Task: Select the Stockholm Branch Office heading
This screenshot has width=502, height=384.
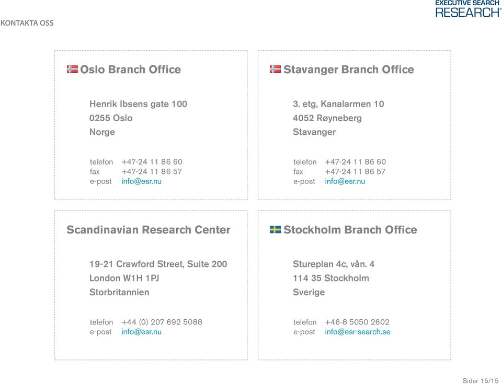Action: pos(350,230)
